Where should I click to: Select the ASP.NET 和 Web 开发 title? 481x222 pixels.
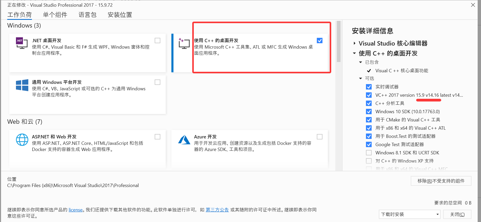tap(54, 137)
